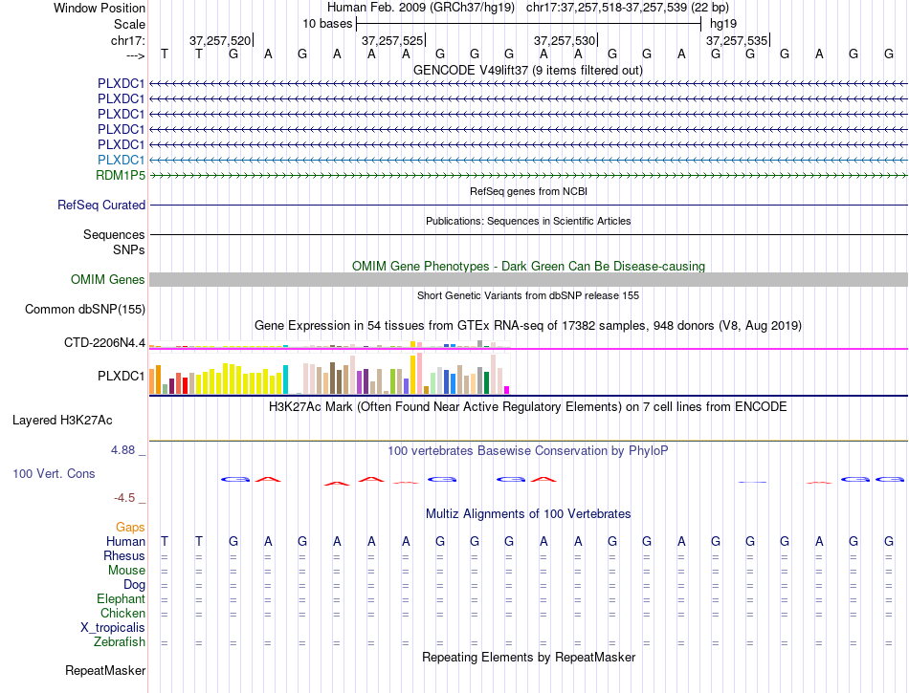Open 100 vertebrates Basewise Conservation by PhyloP title
This screenshot has height=693, width=909.
pos(528,451)
